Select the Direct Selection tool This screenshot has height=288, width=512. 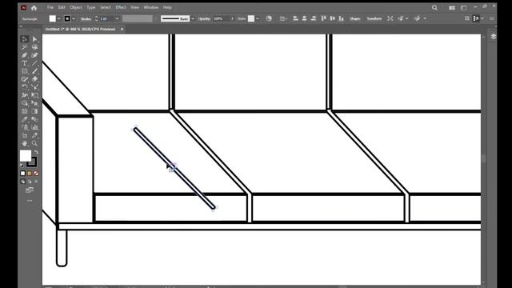point(34,39)
